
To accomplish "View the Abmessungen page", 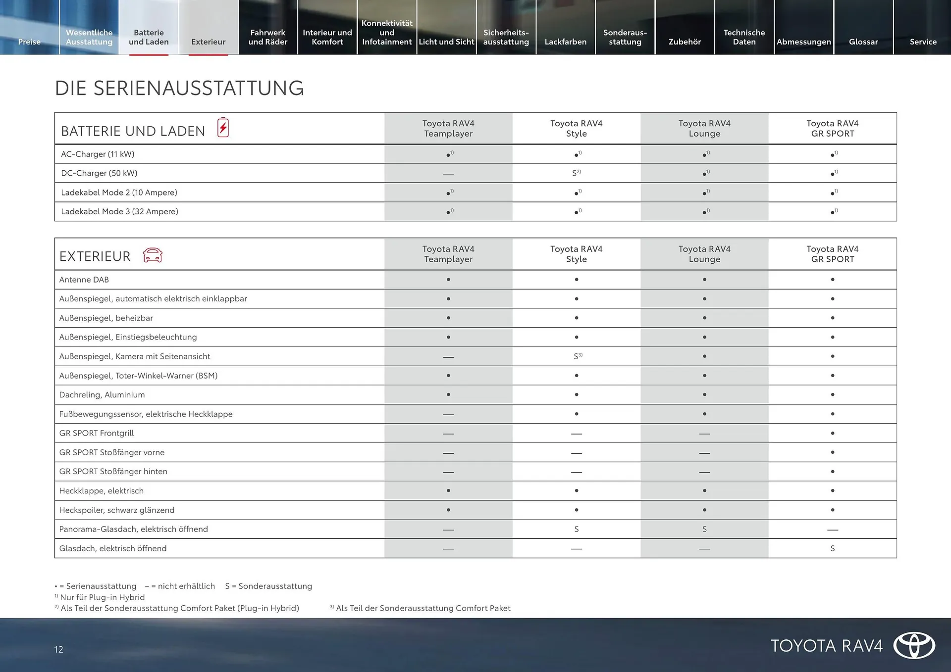I will (803, 42).
